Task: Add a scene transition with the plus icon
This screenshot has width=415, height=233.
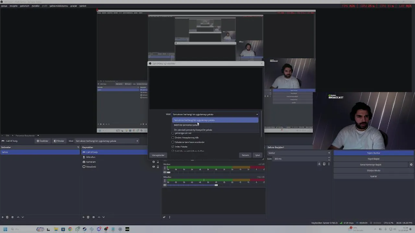Action: (x=319, y=164)
